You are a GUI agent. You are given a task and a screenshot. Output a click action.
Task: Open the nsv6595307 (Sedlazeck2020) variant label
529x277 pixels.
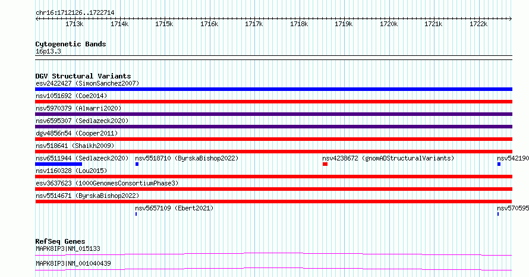pyautogui.click(x=82, y=121)
